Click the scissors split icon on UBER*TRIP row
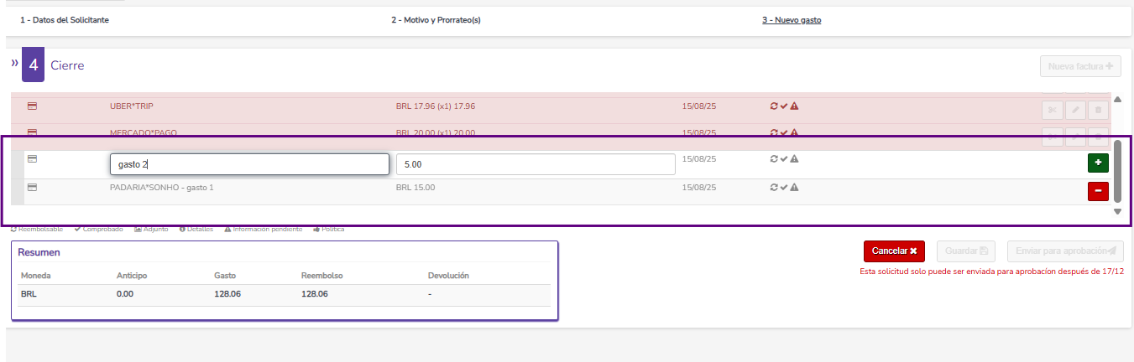Viewport: 1134px width, 362px height. pyautogui.click(x=1052, y=110)
